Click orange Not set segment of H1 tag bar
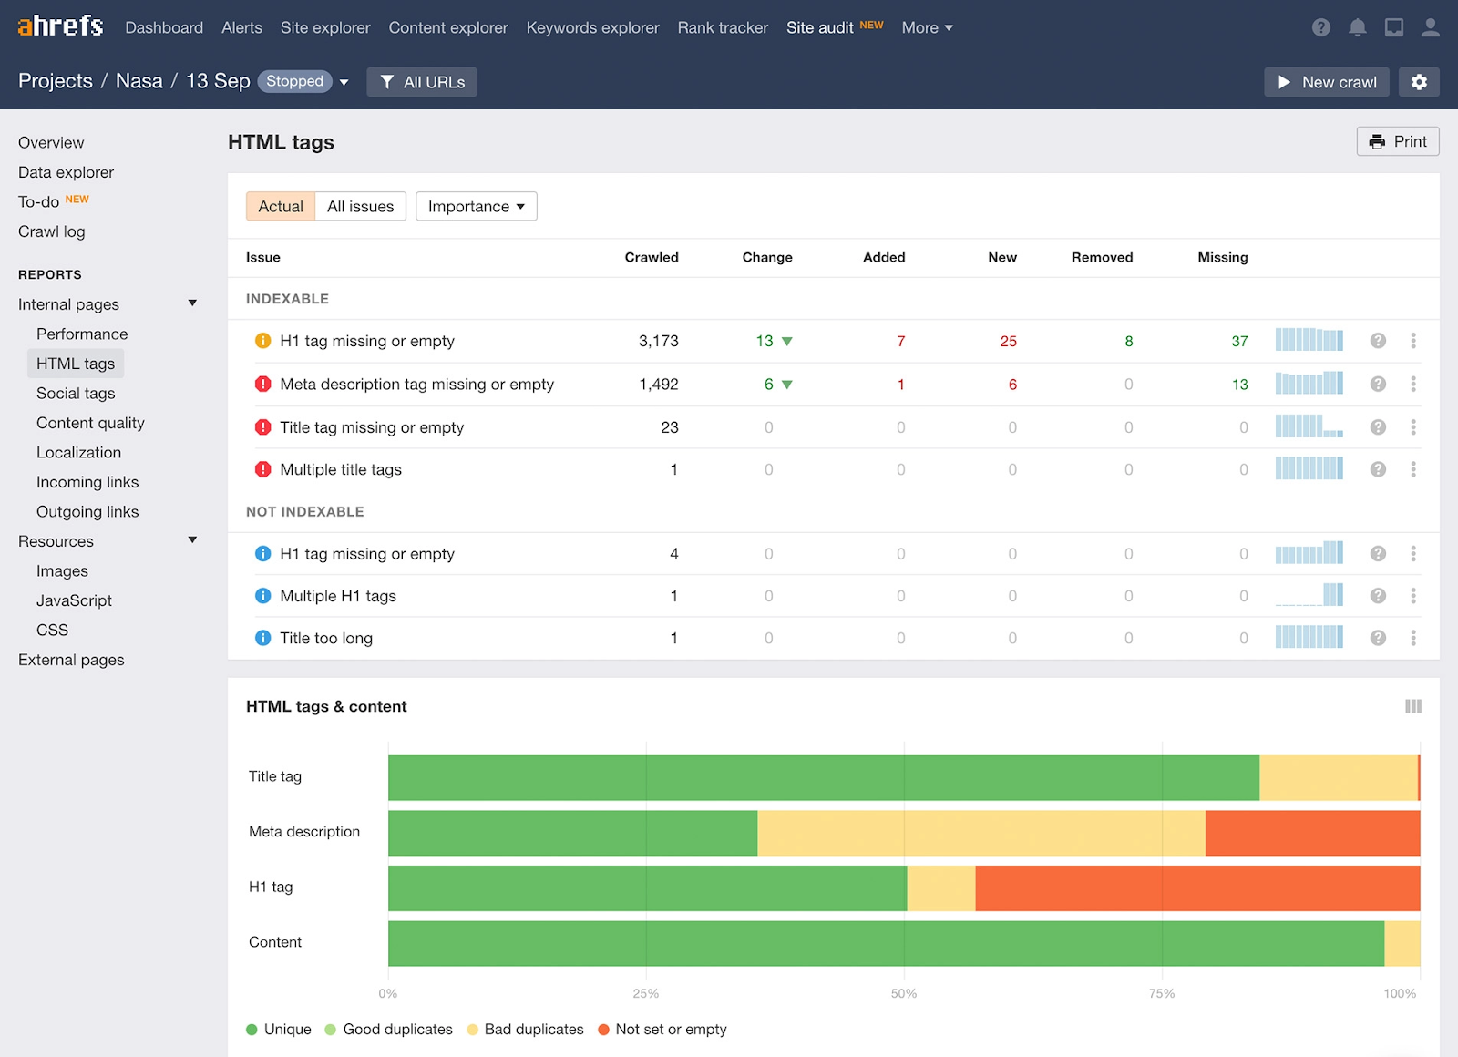The width and height of the screenshot is (1458, 1057). click(x=1197, y=888)
